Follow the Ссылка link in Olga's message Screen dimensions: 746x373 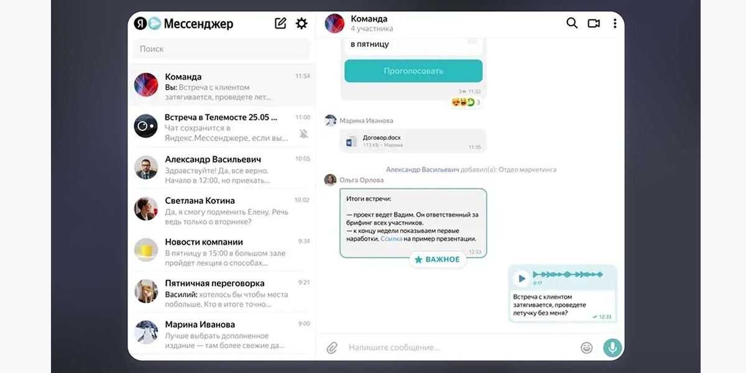click(x=391, y=239)
